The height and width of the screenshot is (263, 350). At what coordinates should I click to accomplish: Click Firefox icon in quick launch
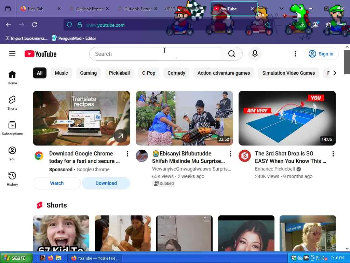[51, 258]
